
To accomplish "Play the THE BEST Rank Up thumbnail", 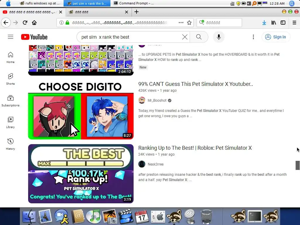I will pos(81,174).
